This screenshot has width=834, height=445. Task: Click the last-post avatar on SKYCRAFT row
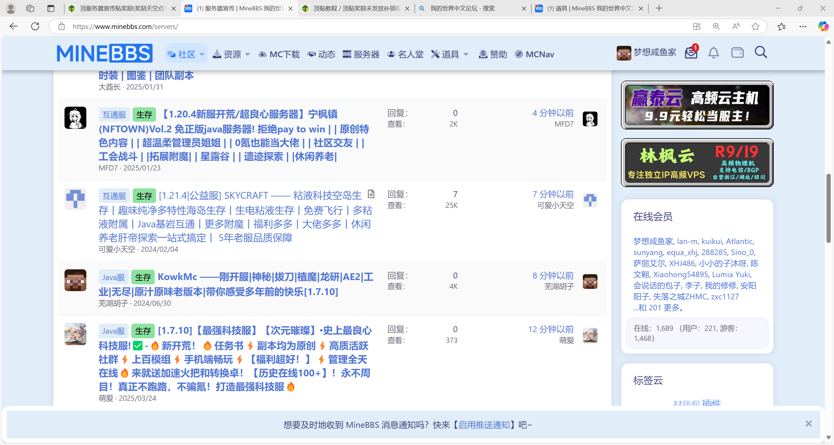pyautogui.click(x=590, y=200)
